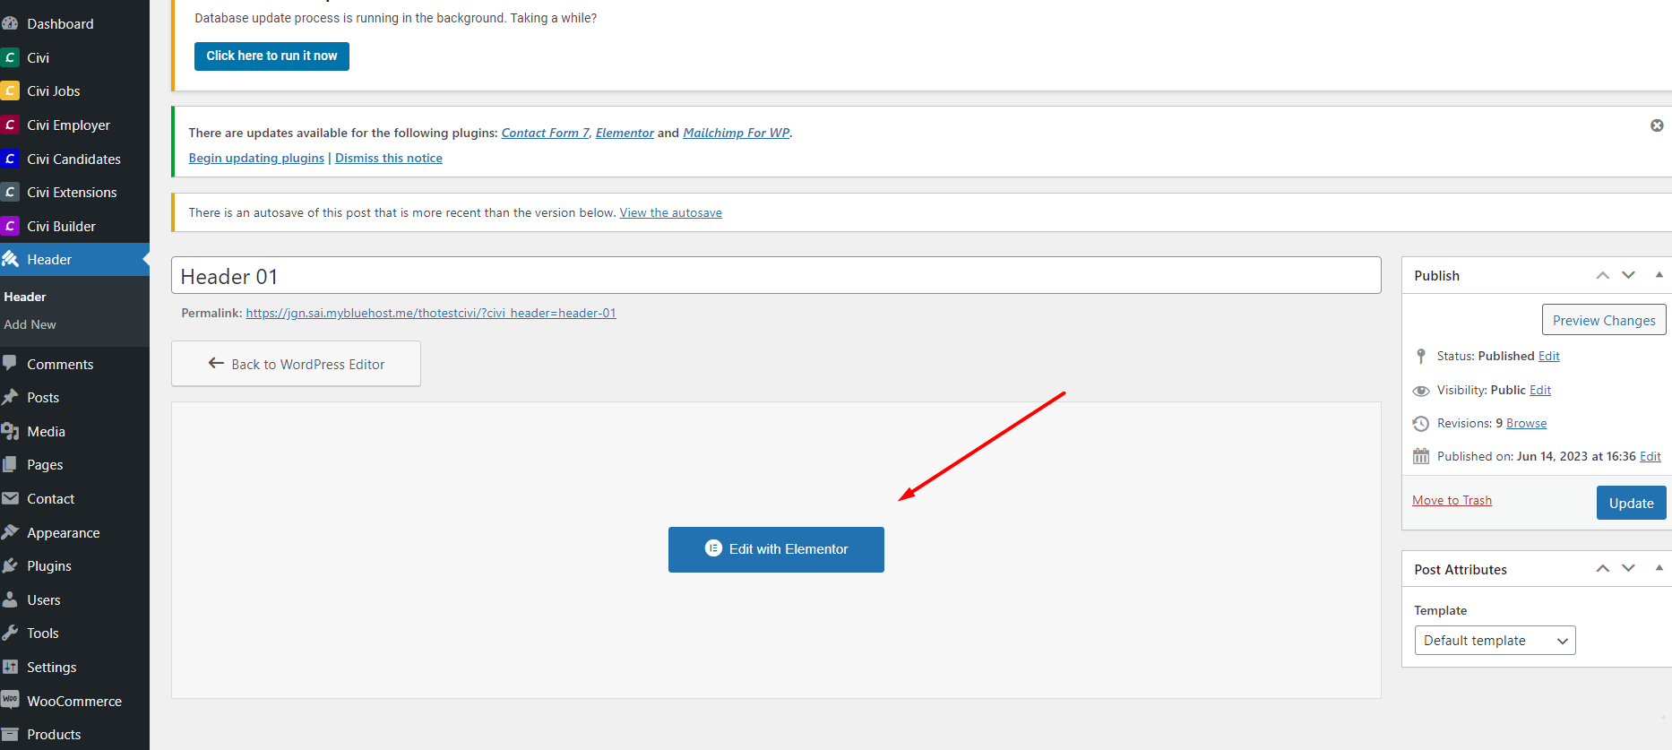Image resolution: width=1672 pixels, height=750 pixels.
Task: Open the WooCommerce menu item
Action: [x=74, y=701]
